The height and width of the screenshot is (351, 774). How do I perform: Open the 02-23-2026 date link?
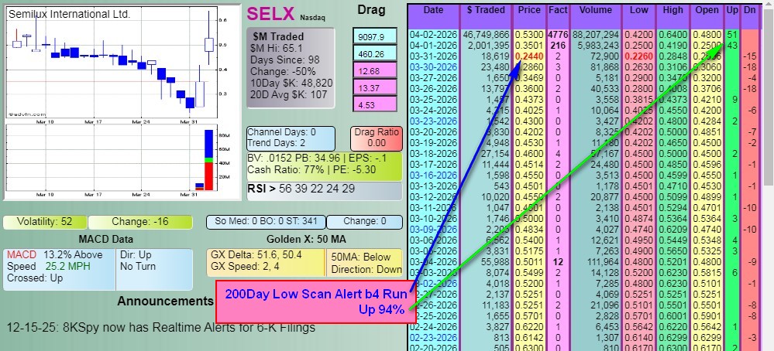click(x=433, y=337)
